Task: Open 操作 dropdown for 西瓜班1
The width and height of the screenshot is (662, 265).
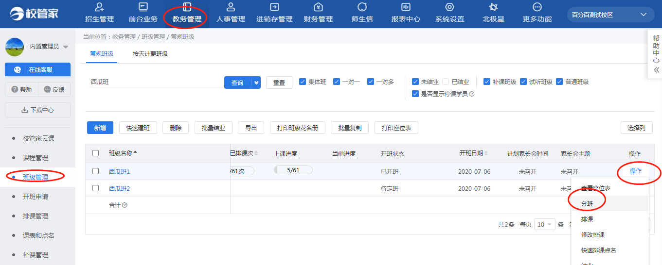Action: [635, 171]
